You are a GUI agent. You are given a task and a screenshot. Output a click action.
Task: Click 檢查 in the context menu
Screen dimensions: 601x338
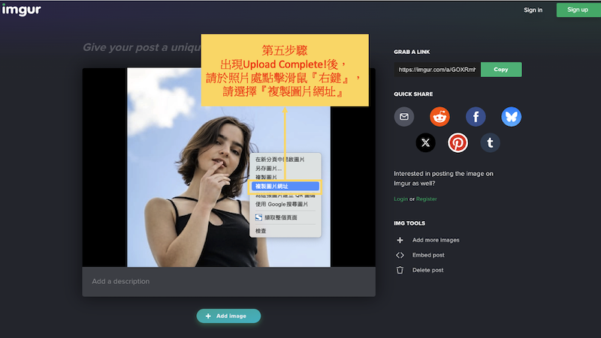tap(261, 231)
